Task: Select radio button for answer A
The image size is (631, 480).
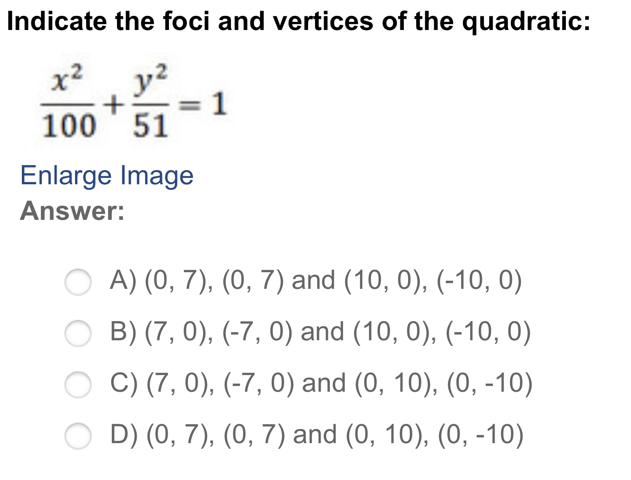Action: pyautogui.click(x=79, y=281)
